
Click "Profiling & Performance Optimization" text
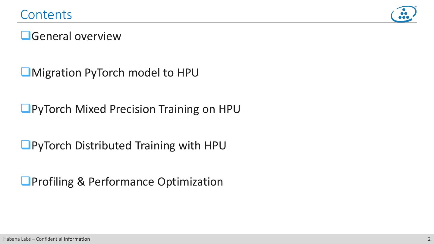(127, 182)
